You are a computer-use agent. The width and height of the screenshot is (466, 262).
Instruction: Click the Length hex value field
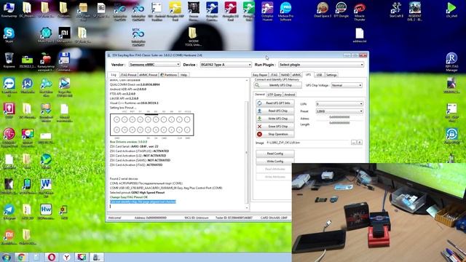tap(339, 123)
